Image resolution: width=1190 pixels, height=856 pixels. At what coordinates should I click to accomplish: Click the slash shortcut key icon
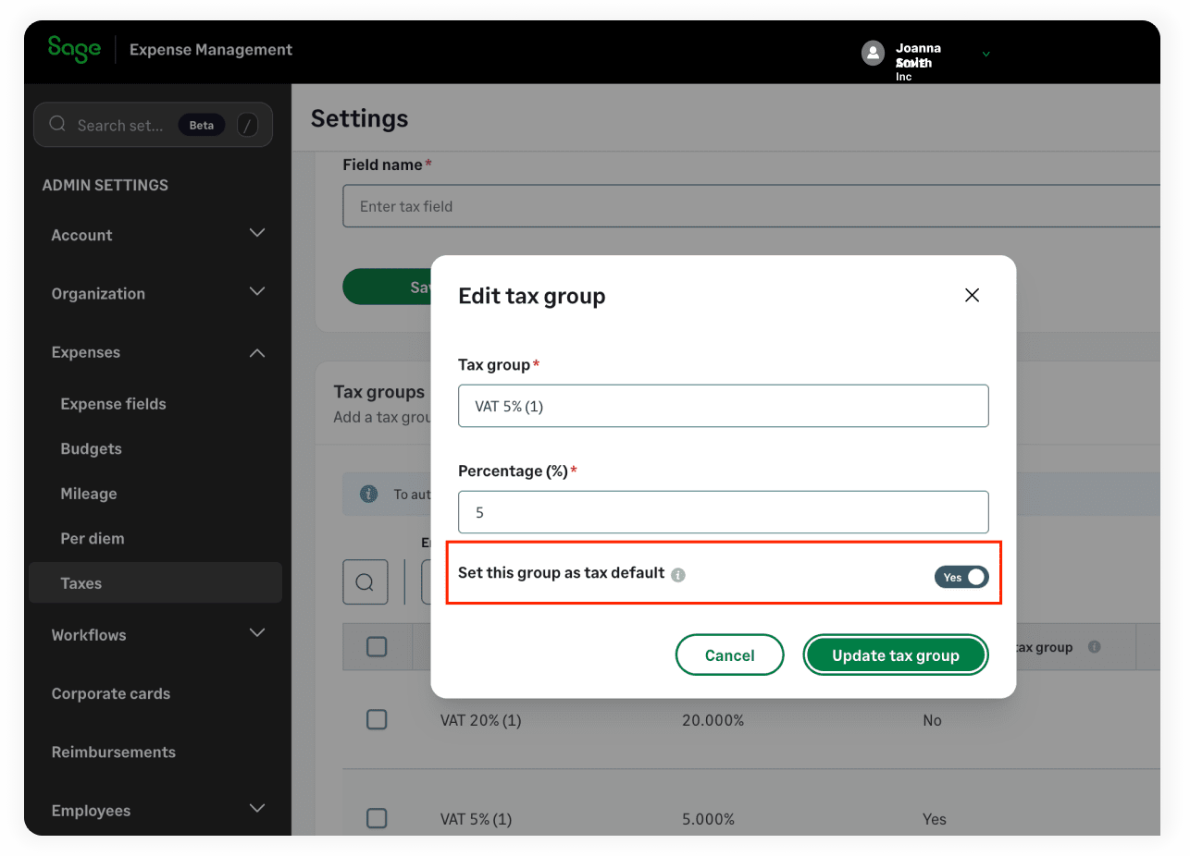[x=247, y=125]
